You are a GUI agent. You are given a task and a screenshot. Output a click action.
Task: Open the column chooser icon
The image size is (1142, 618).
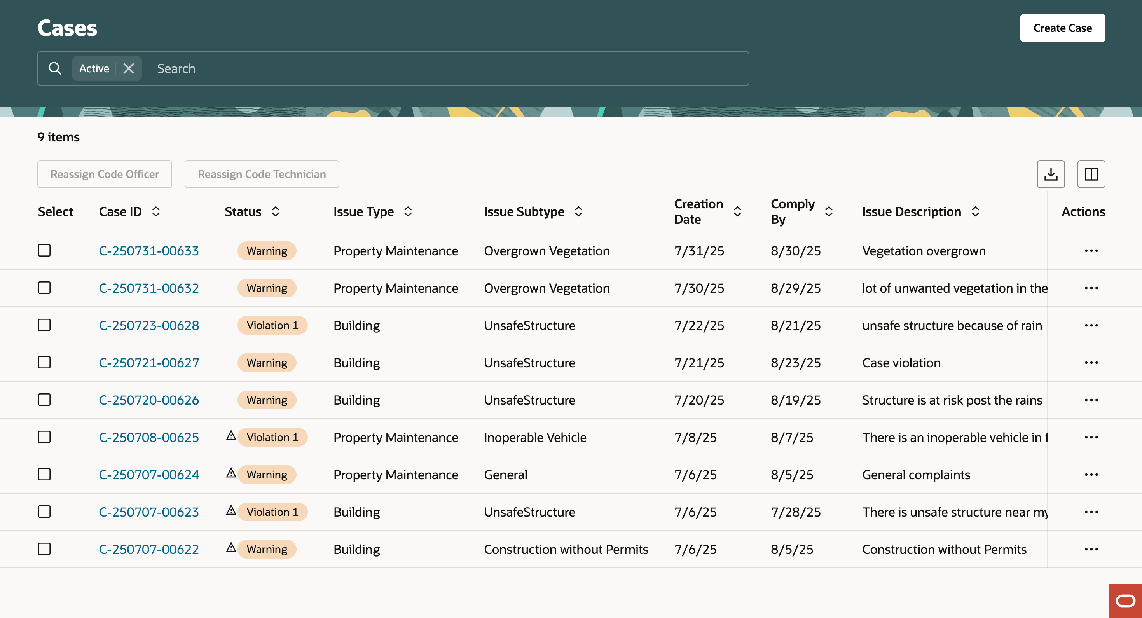[1091, 174]
